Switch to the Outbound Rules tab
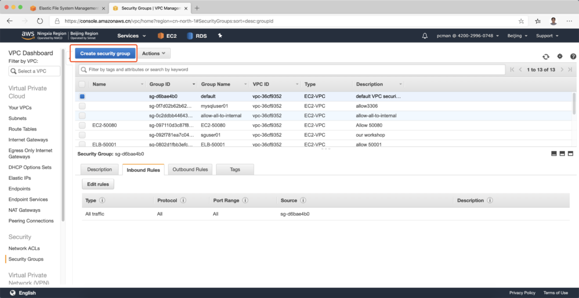 click(190, 169)
